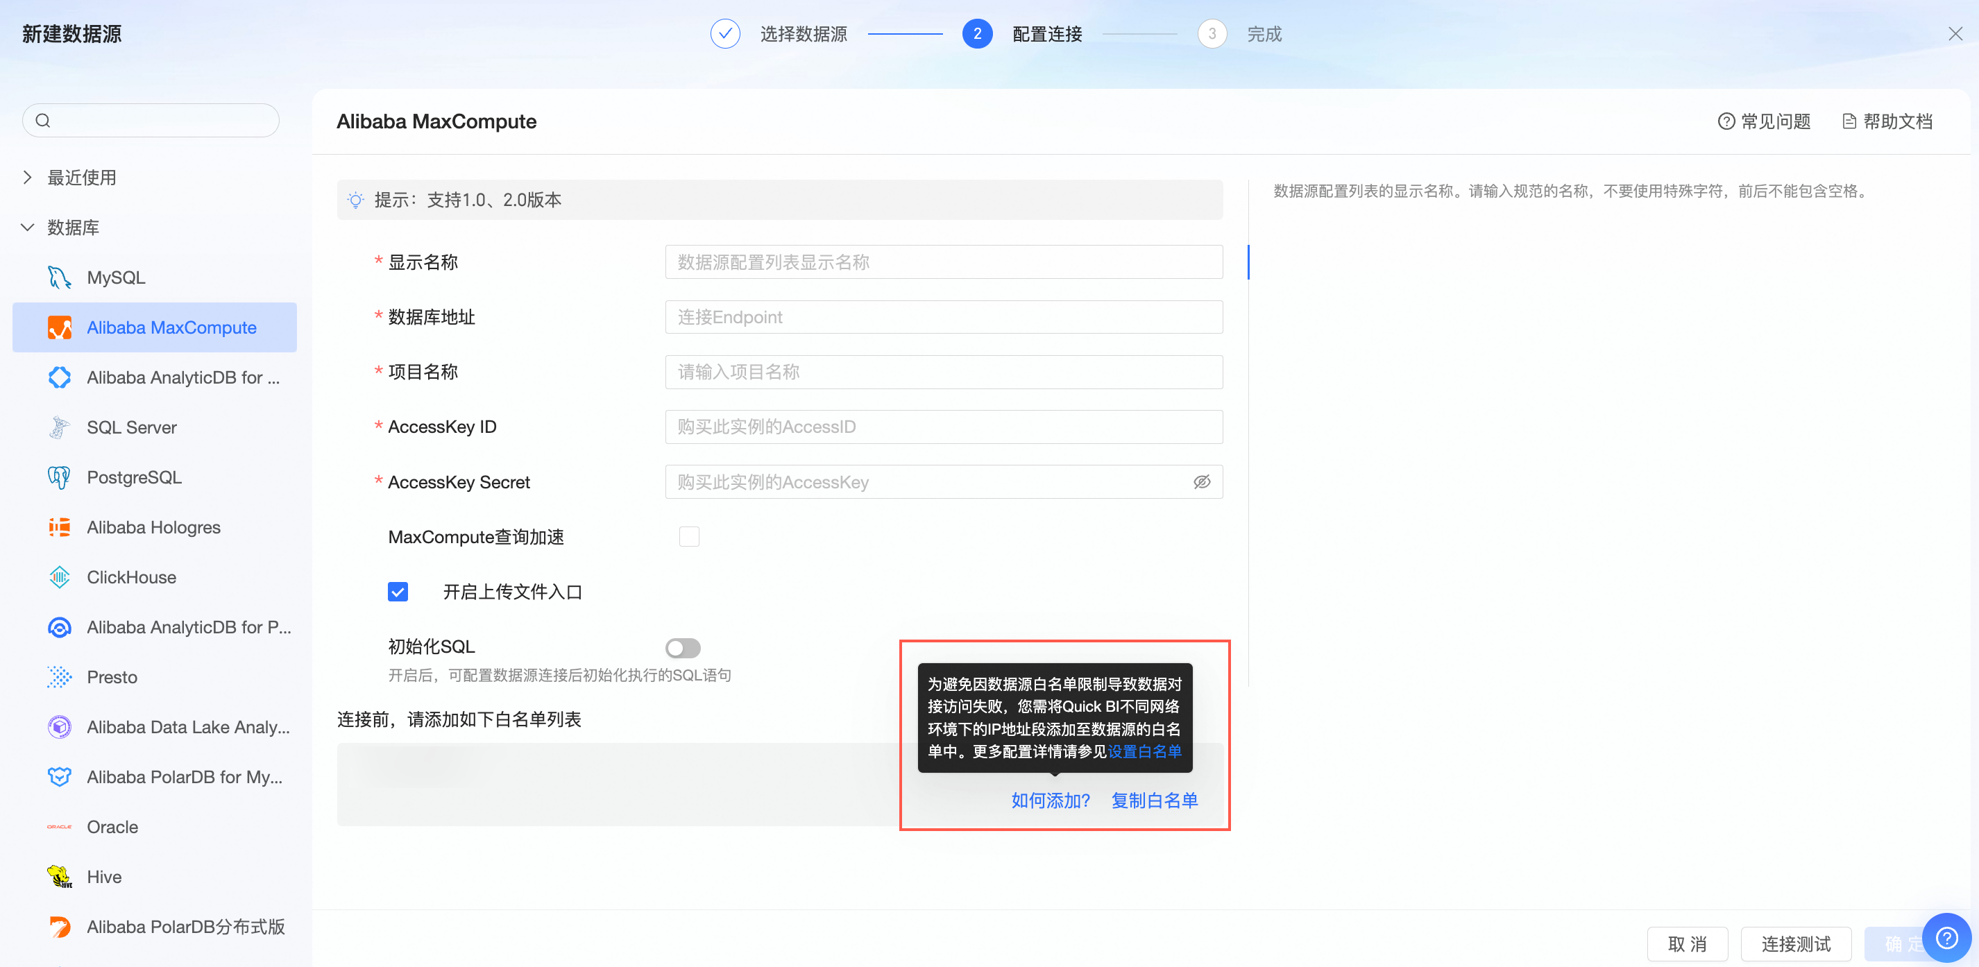Choose the Alibaba Hologres icon
1979x967 pixels.
59,527
